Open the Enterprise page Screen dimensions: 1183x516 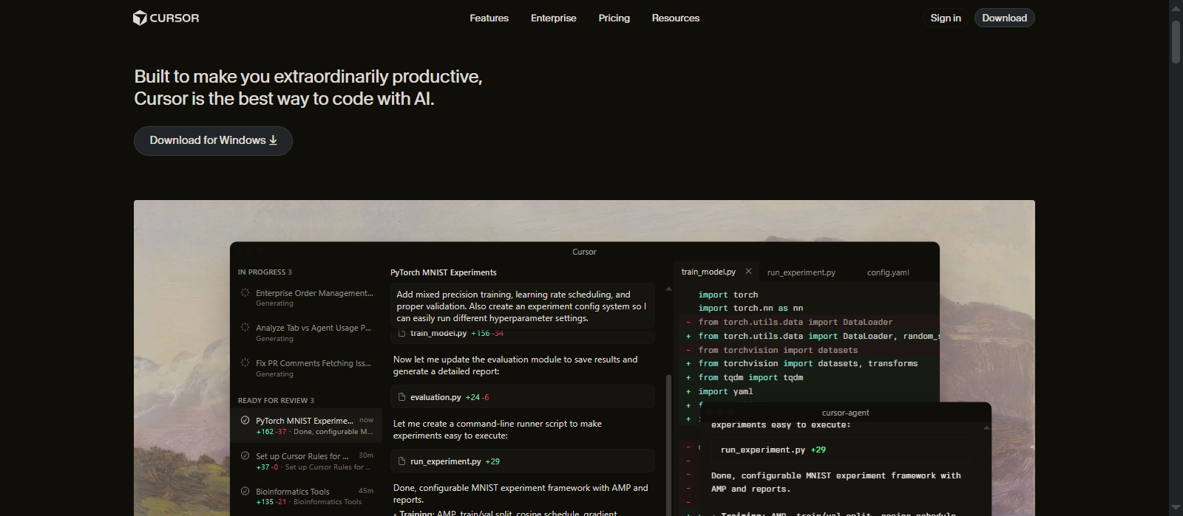[553, 18]
